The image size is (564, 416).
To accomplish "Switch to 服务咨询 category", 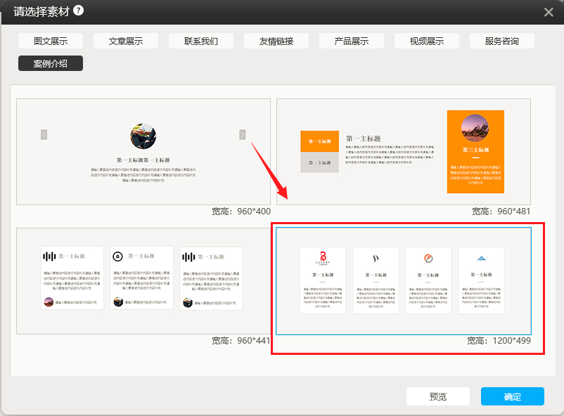I will coord(502,41).
